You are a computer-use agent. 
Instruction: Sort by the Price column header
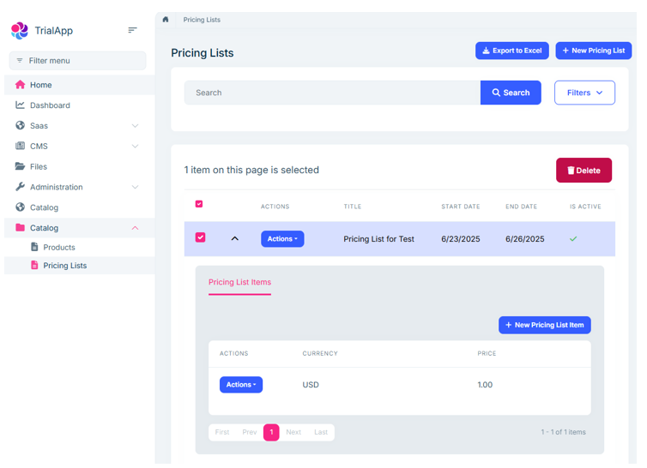(487, 353)
